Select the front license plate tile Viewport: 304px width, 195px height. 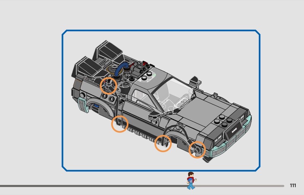pyautogui.click(x=231, y=131)
